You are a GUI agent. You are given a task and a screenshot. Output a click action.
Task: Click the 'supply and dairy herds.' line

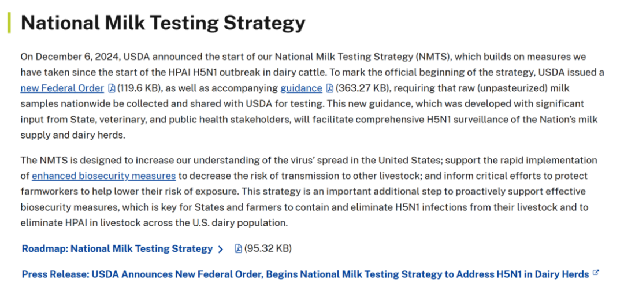[72, 135]
